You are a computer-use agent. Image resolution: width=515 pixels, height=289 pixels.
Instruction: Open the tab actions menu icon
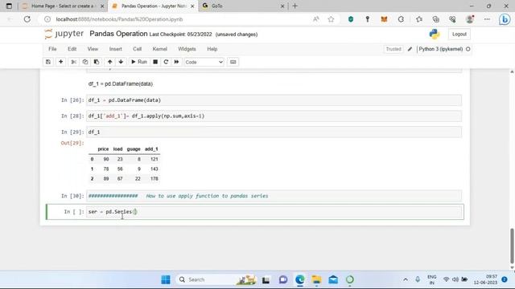tap(9, 6)
